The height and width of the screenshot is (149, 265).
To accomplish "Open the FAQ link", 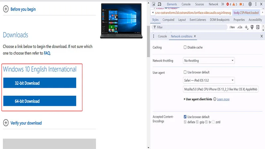I will [x=47, y=53].
